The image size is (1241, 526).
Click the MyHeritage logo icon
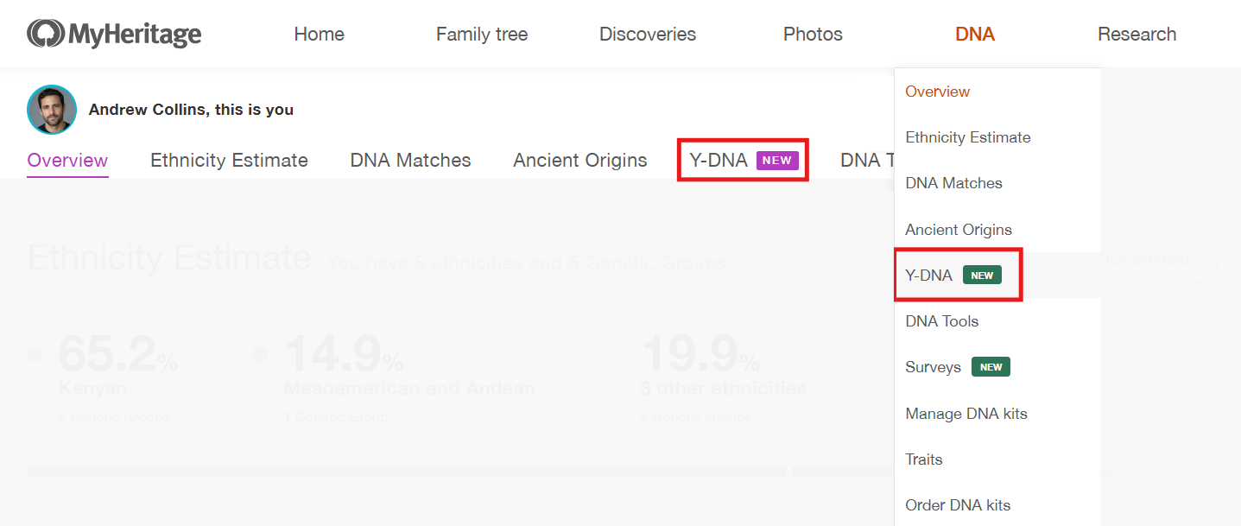point(46,34)
